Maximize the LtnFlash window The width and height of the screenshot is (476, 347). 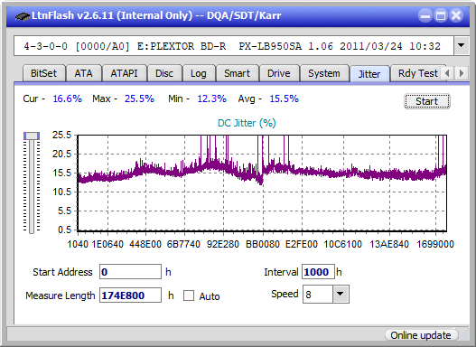[x=441, y=15]
